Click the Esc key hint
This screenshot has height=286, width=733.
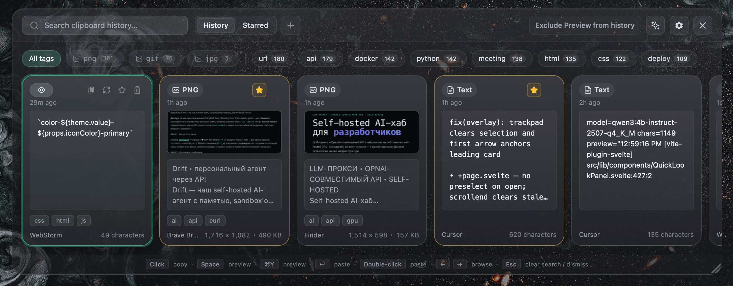(x=511, y=264)
